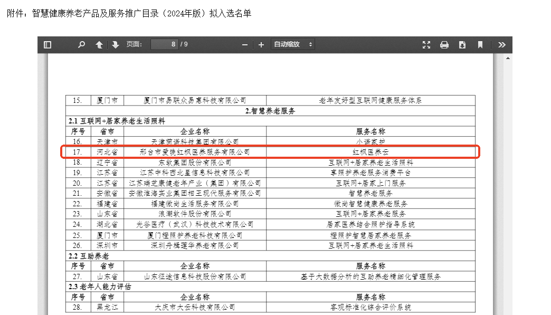The height and width of the screenshot is (315, 551).
Task: Click 互联网+居家上门服务 cell
Action: point(370,183)
